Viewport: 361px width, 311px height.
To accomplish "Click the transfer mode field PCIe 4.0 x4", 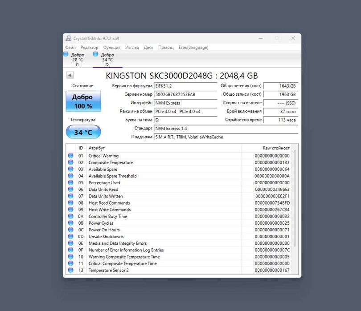I will (x=185, y=112).
